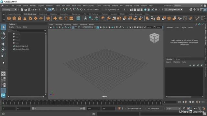Switch to the Rigging shelf tab
The image size is (207, 116).
(53, 14)
